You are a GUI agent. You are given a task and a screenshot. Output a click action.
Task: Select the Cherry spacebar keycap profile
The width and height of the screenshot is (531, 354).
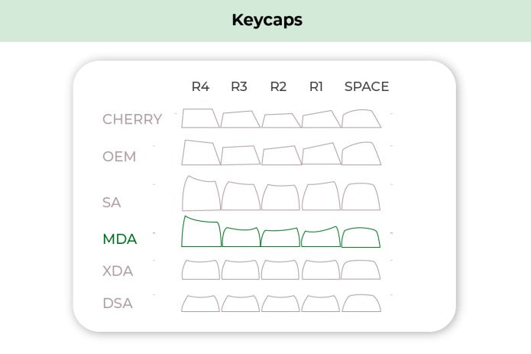[361, 119]
